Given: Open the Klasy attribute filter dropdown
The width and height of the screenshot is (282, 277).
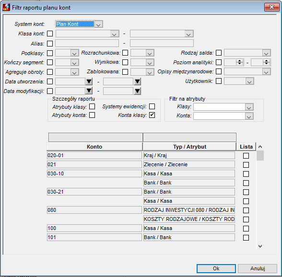Looking at the screenshot, I should coord(249,107).
